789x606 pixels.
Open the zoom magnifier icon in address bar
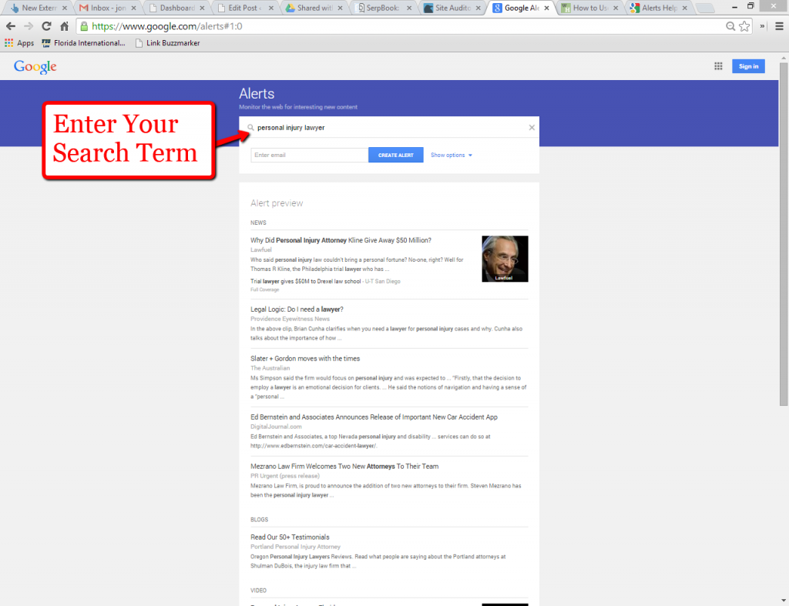tap(730, 26)
